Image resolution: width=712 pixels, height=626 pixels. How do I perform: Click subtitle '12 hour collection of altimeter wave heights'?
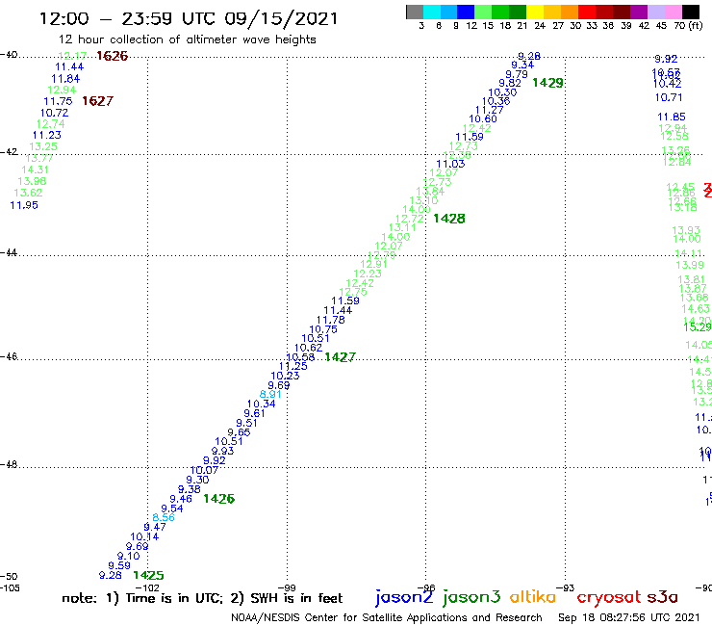187,39
